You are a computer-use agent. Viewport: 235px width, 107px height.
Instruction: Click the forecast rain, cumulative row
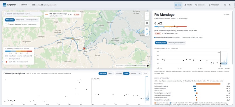192,100
